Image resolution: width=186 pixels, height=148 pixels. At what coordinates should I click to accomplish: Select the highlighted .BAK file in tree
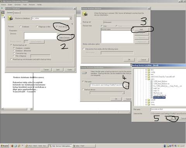pos(159,98)
